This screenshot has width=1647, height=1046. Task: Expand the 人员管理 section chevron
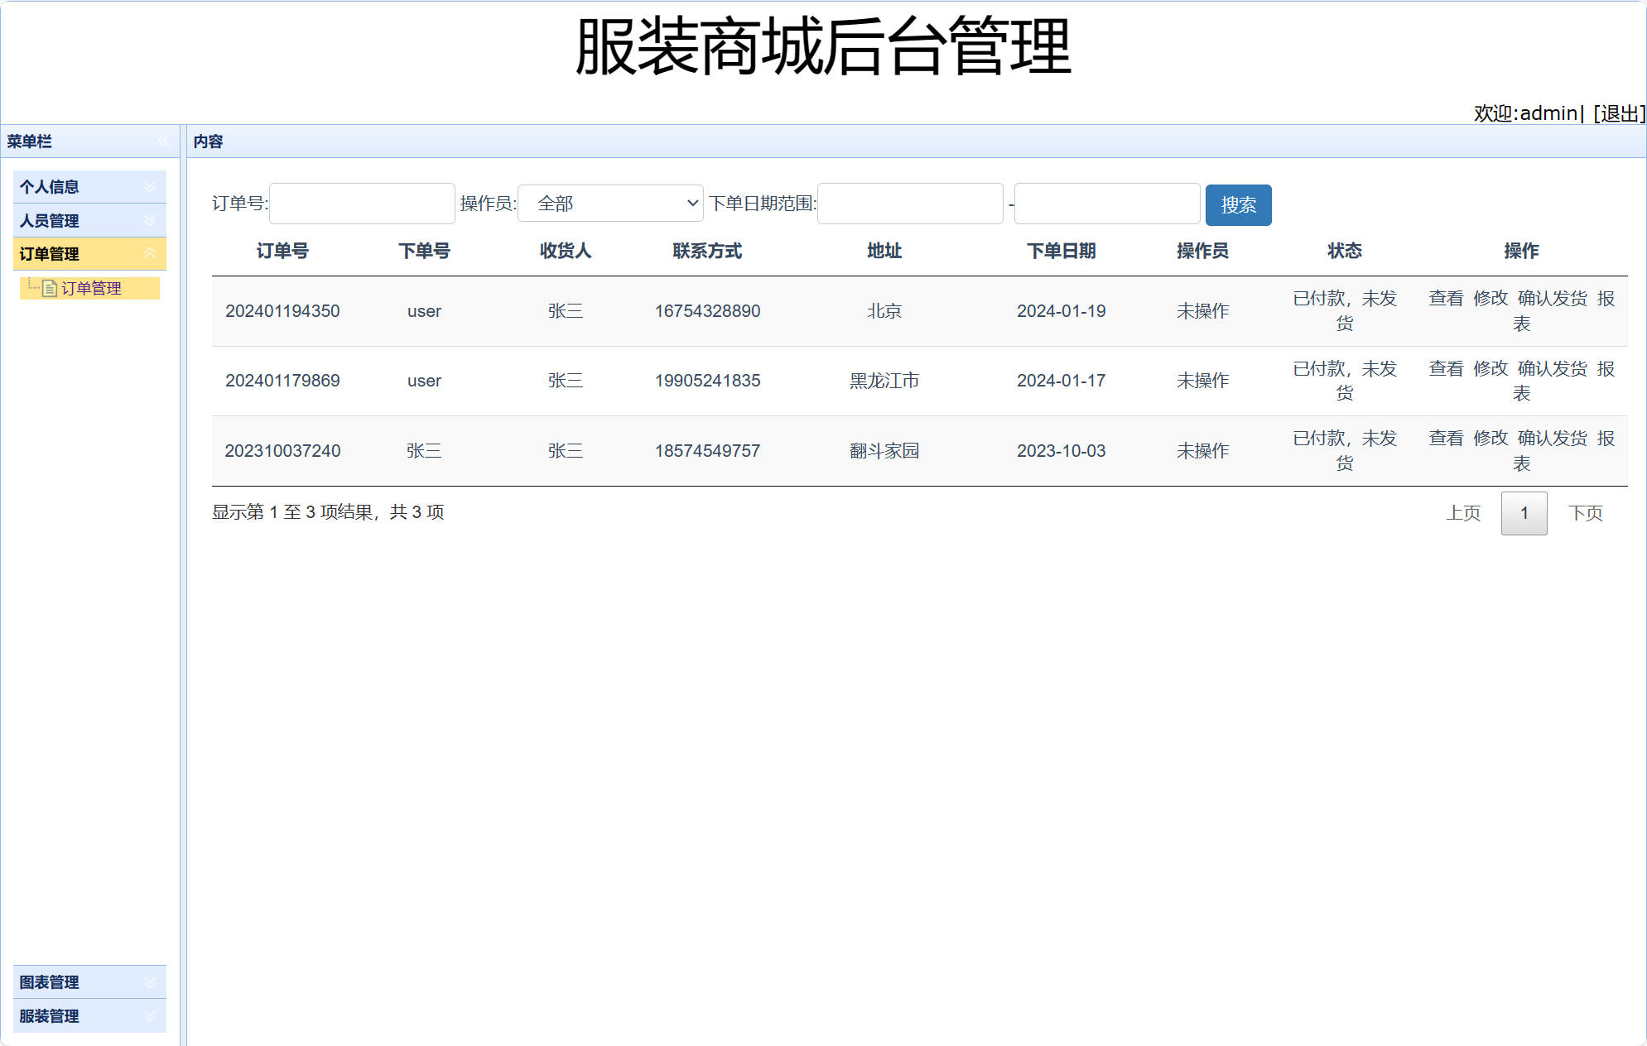[150, 220]
